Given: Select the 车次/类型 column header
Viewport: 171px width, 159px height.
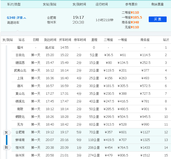Looking at the screenshot, I should coord(14,4).
